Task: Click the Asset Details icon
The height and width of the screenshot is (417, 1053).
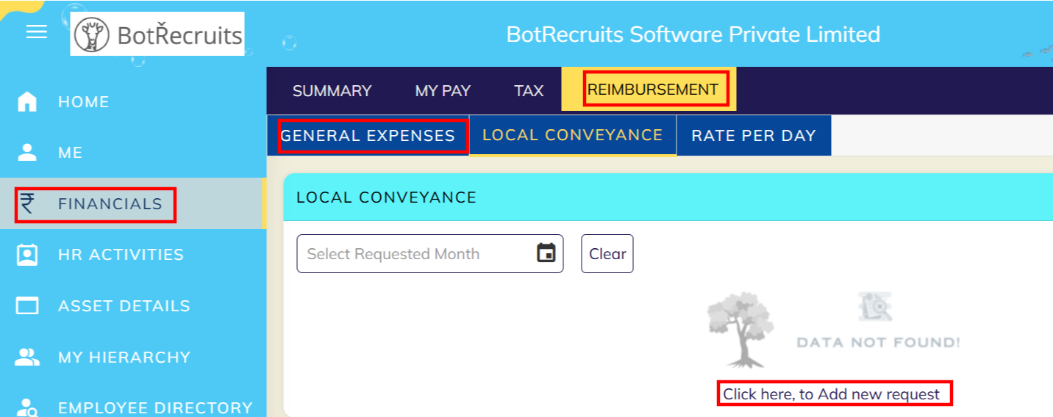Action: [x=27, y=305]
